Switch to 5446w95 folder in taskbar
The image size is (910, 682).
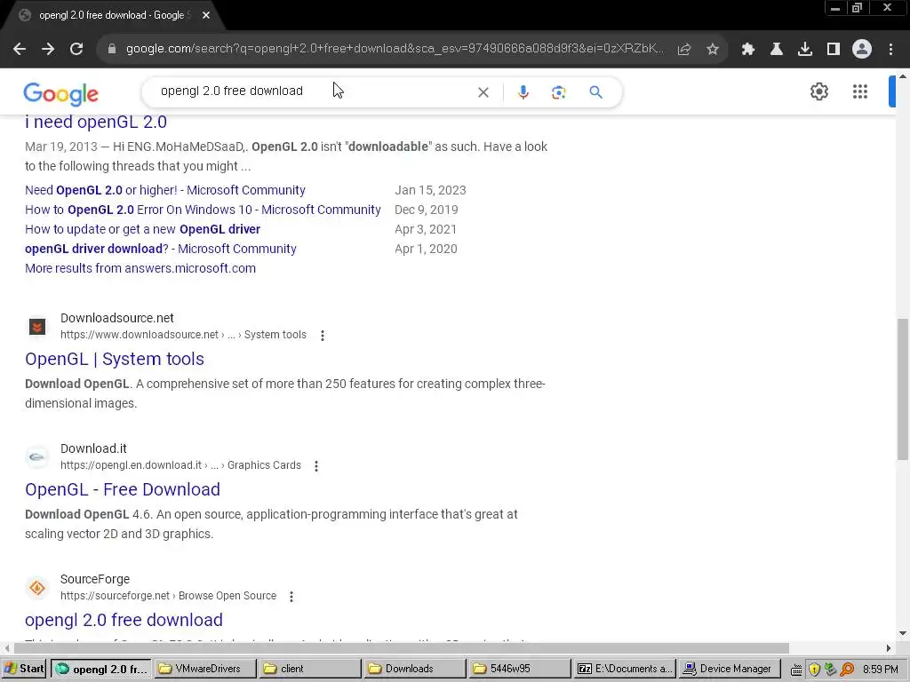pos(519,669)
